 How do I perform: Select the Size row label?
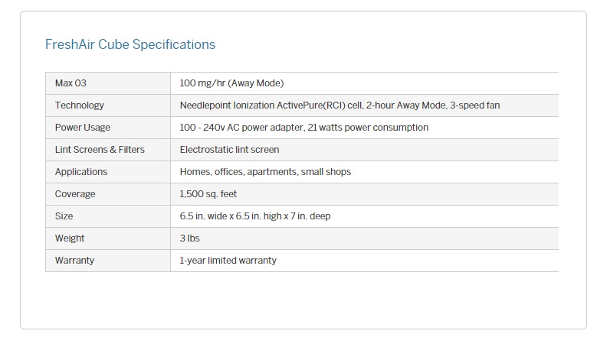point(64,216)
